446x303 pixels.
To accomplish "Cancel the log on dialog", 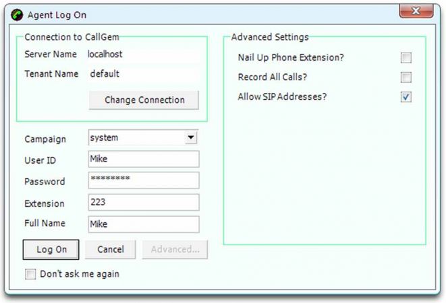I will (x=110, y=249).
